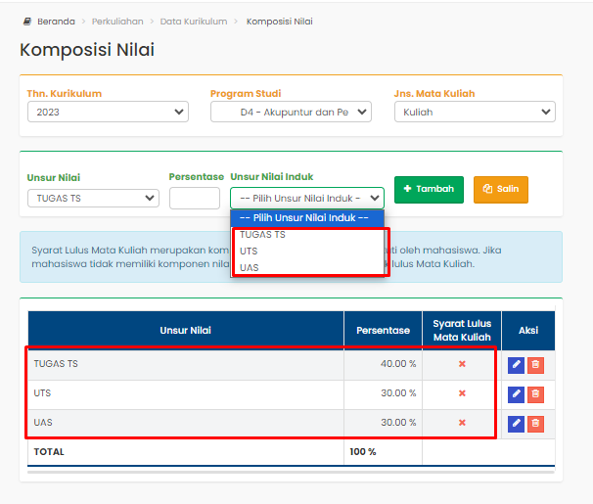Delete the UTS row with trash icon
This screenshot has height=504, width=593.
[x=535, y=394]
